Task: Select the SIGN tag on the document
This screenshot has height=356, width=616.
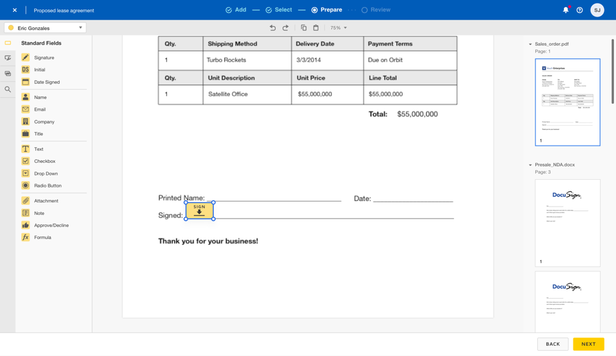Action: [x=199, y=210]
